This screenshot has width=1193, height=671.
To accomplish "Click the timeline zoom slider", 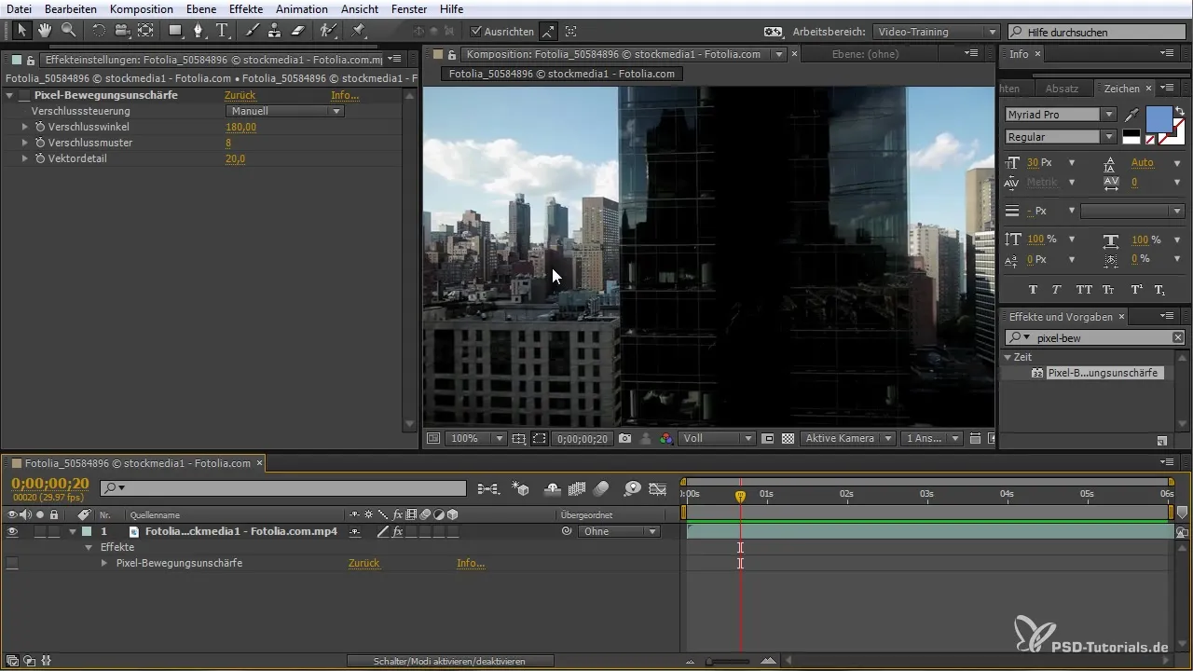I will (727, 661).
